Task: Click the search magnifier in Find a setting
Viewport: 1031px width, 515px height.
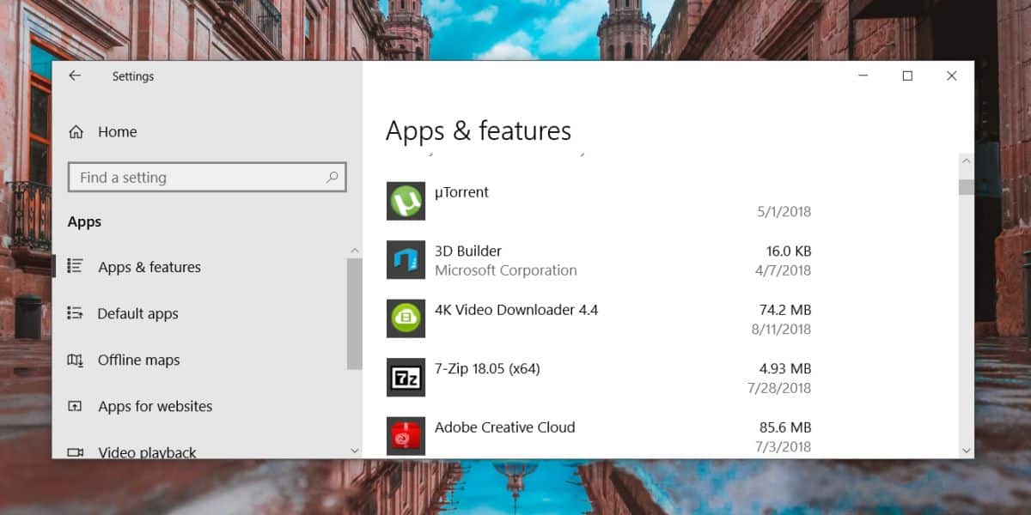Action: (x=332, y=177)
